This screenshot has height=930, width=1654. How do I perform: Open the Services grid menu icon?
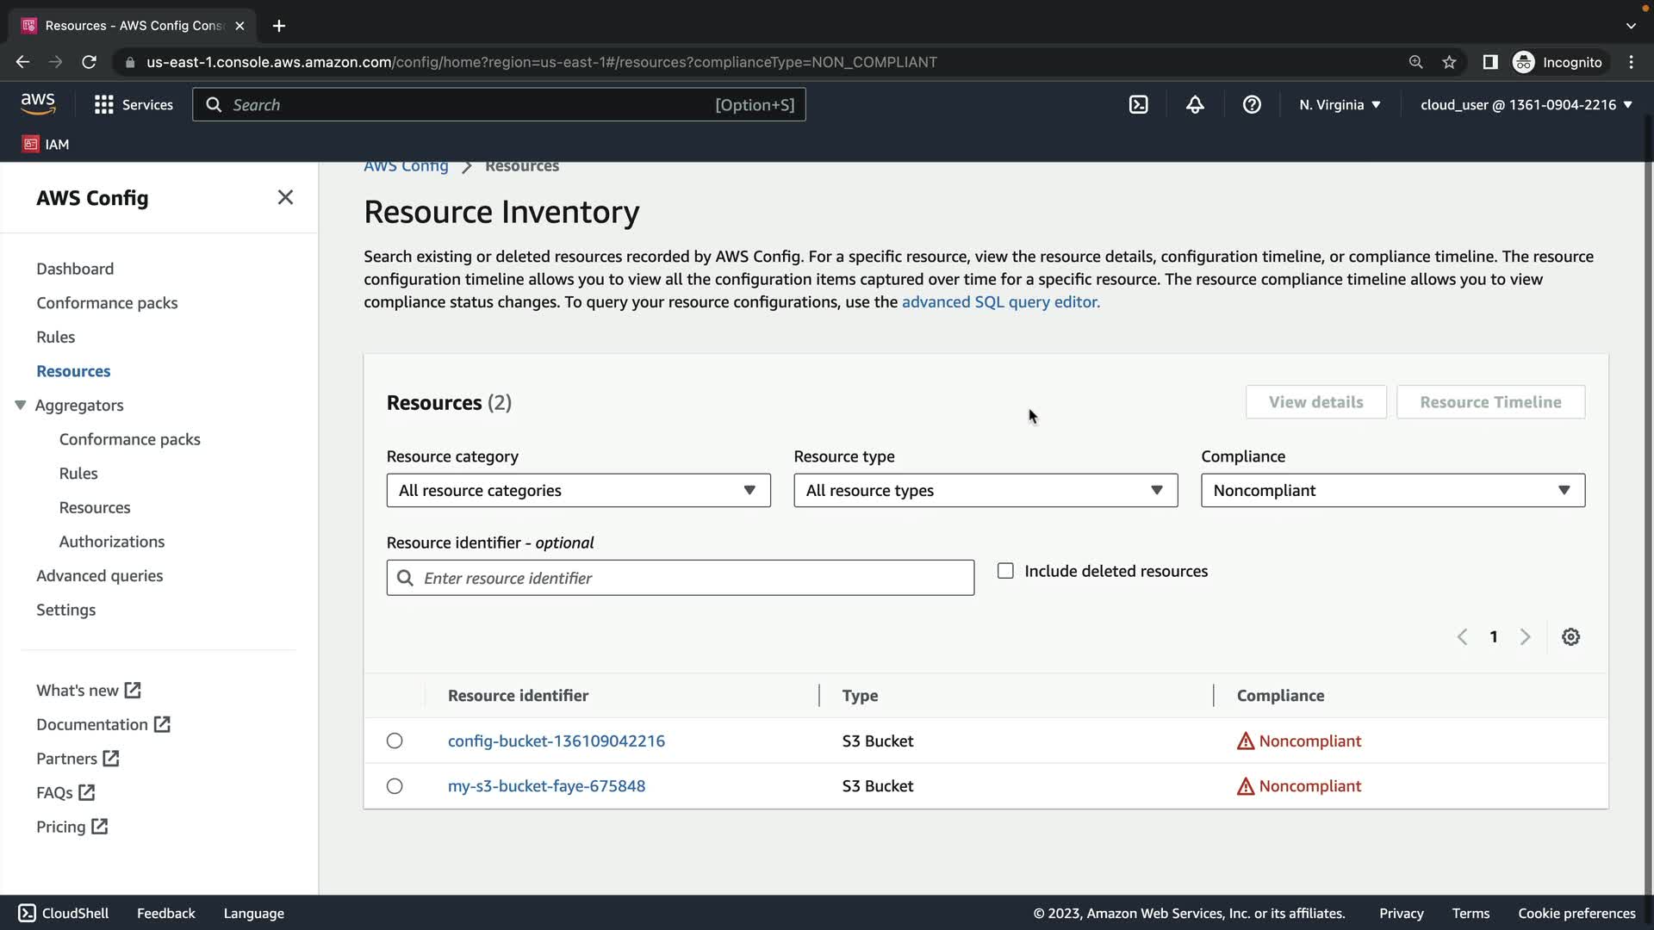104,105
